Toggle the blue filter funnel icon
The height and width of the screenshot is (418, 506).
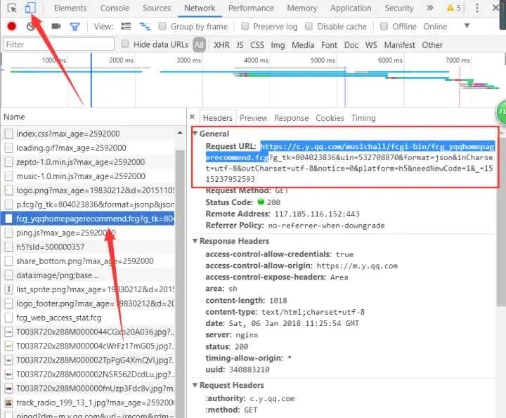click(x=75, y=27)
